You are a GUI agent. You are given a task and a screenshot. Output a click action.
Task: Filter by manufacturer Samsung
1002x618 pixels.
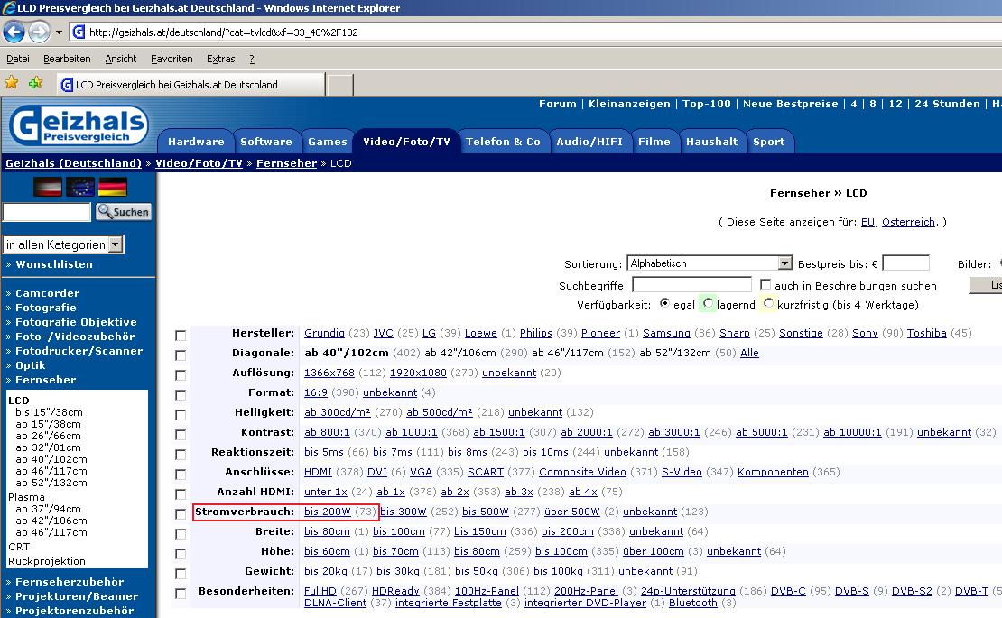coord(666,333)
